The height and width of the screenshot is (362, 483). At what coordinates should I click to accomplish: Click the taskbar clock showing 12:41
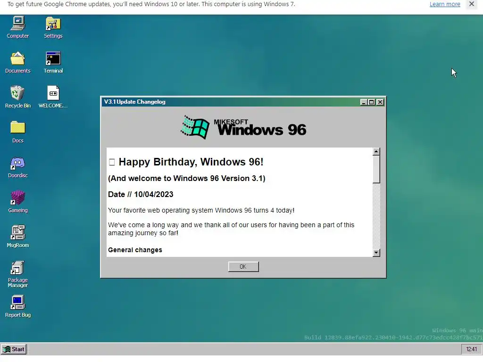point(471,349)
